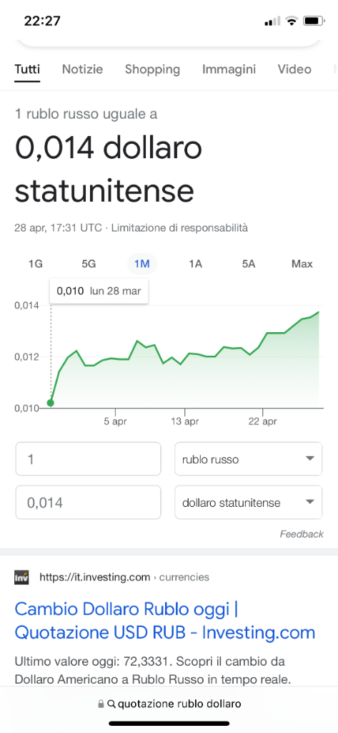Select the 1G chart range

(x=36, y=264)
